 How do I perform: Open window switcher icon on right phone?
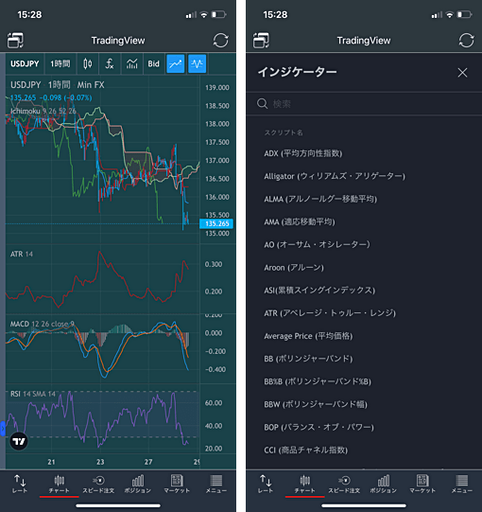click(261, 40)
